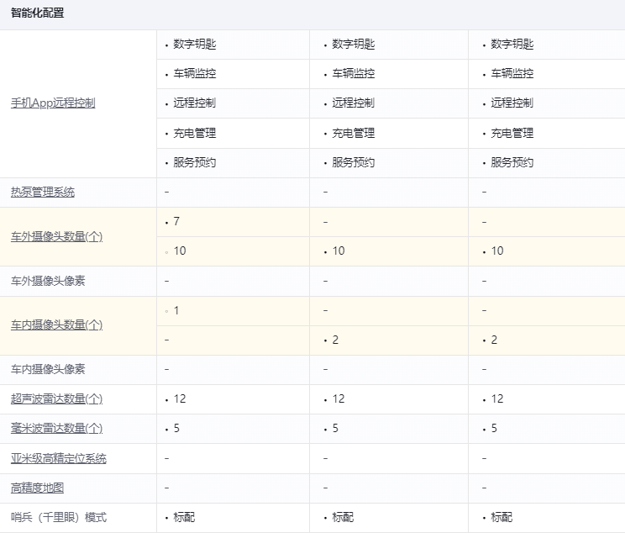The image size is (625, 533).
Task: Select the 毫米波雷达数量(个) link
Action: point(56,429)
